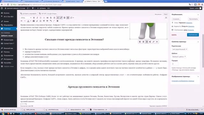Insert or edit link in editor

(61, 18)
